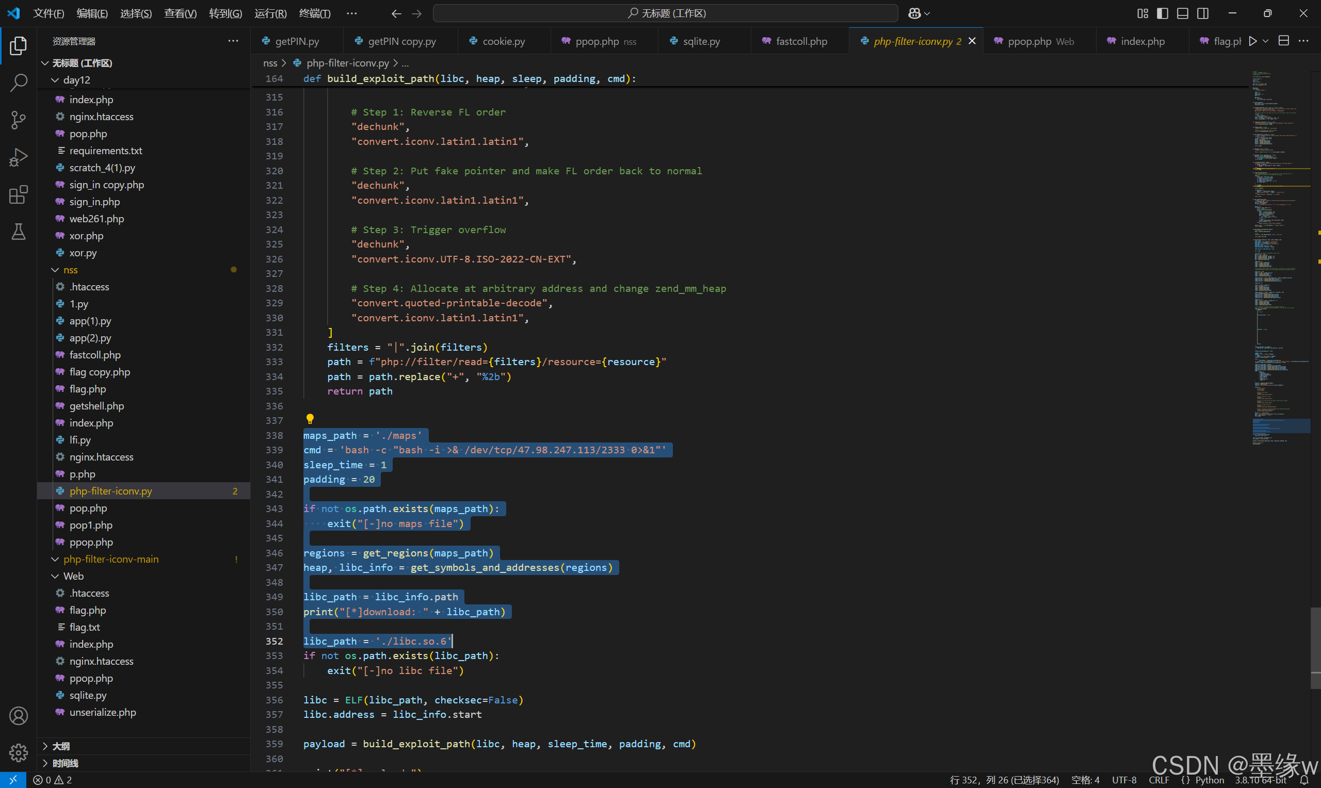Click the search box in title bar

pos(665,13)
